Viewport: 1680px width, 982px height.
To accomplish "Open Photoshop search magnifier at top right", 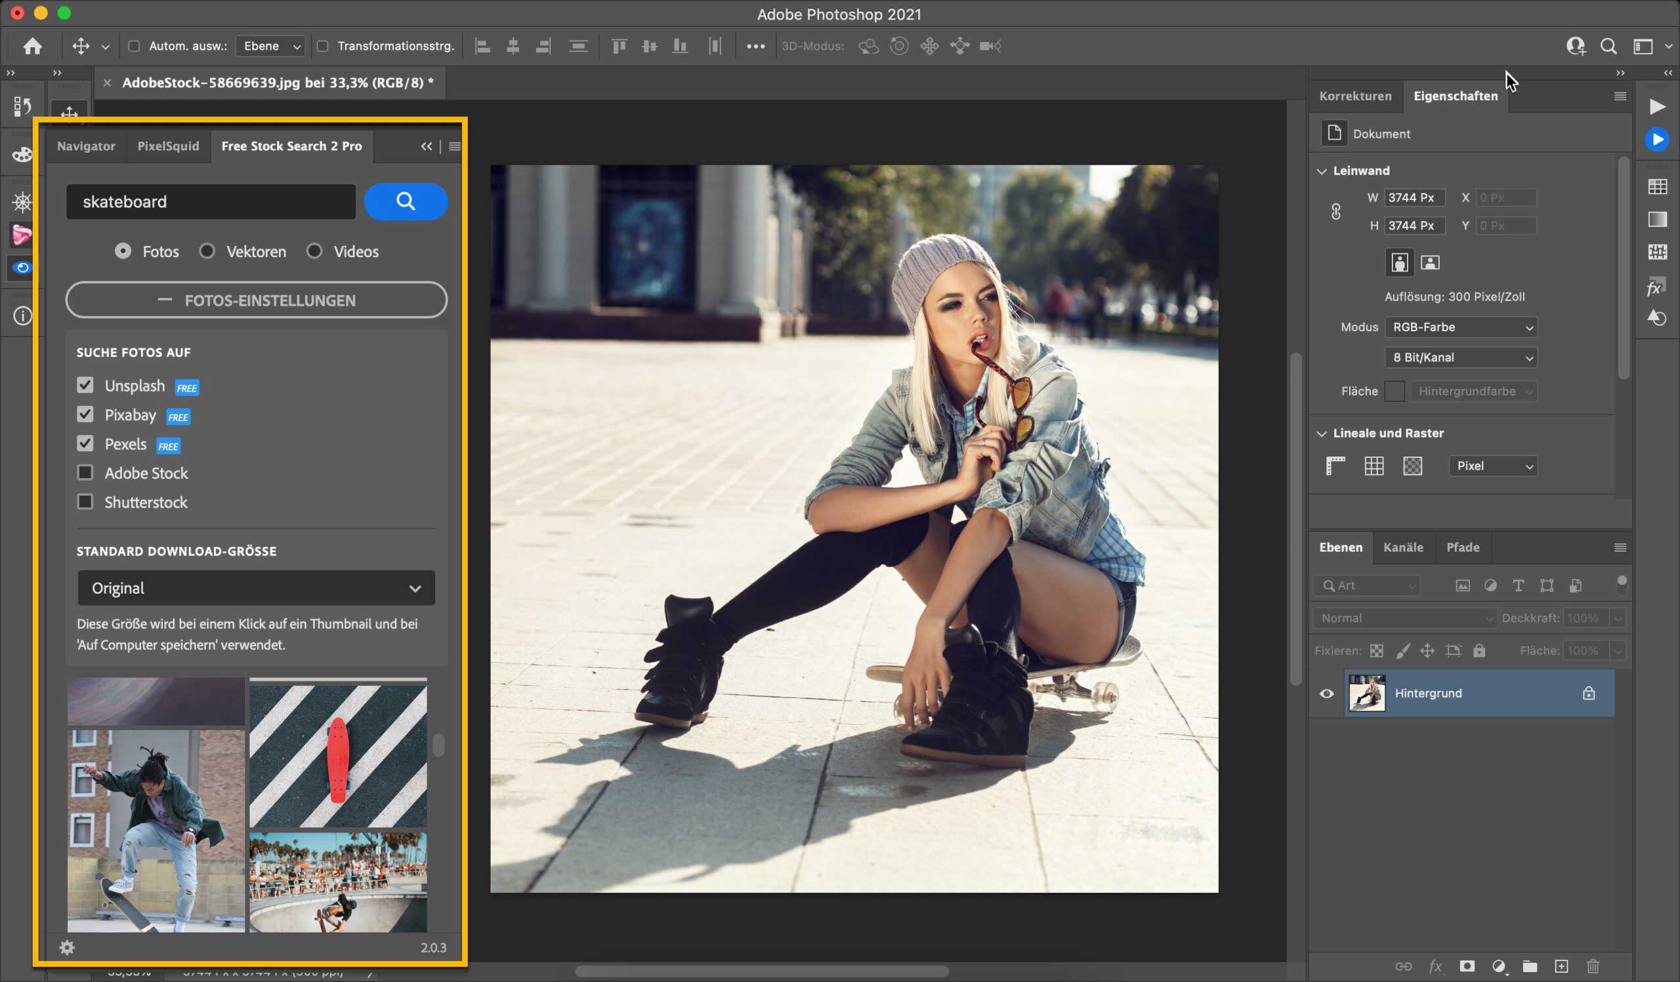I will 1608,46.
